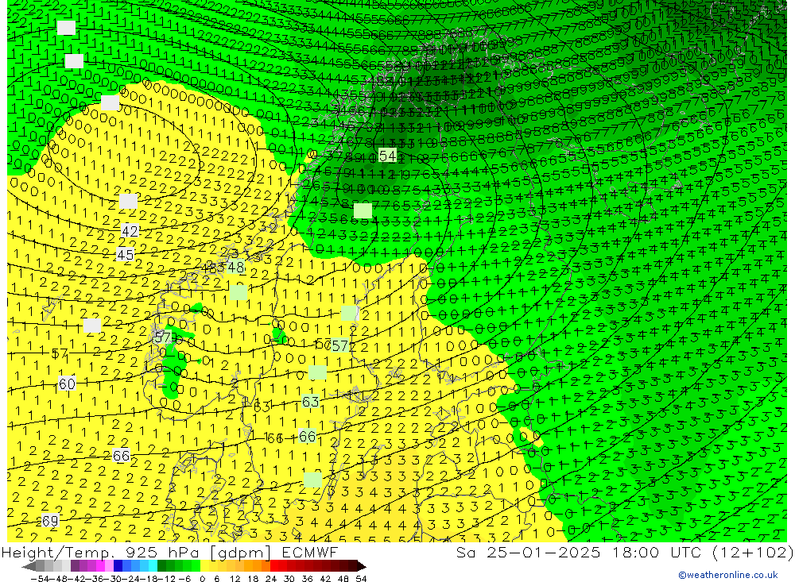795x582 pixels.
Task: Click the right dark arrow of the color scale
Action: click(x=362, y=567)
